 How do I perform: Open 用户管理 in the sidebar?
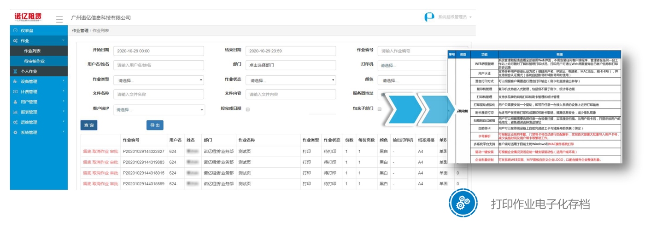point(29,102)
